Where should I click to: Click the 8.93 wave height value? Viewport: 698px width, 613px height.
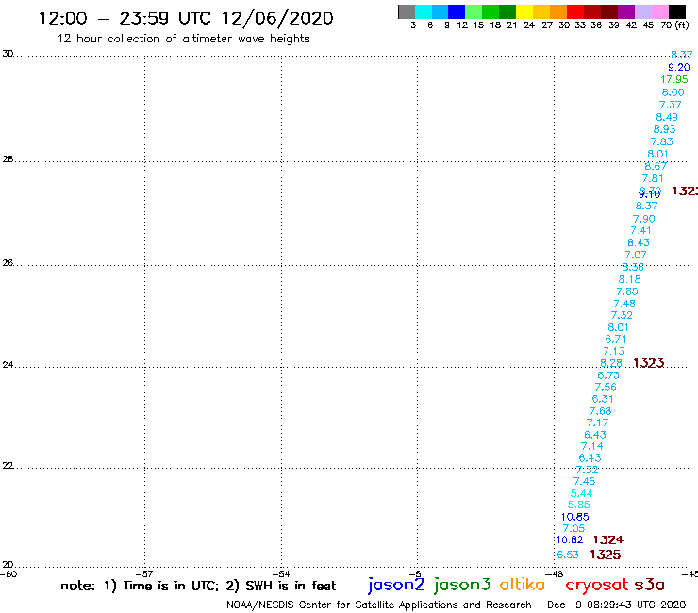pyautogui.click(x=664, y=129)
